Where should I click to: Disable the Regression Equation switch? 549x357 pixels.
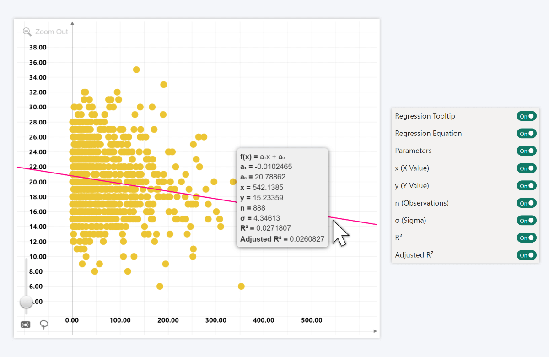[x=526, y=133]
